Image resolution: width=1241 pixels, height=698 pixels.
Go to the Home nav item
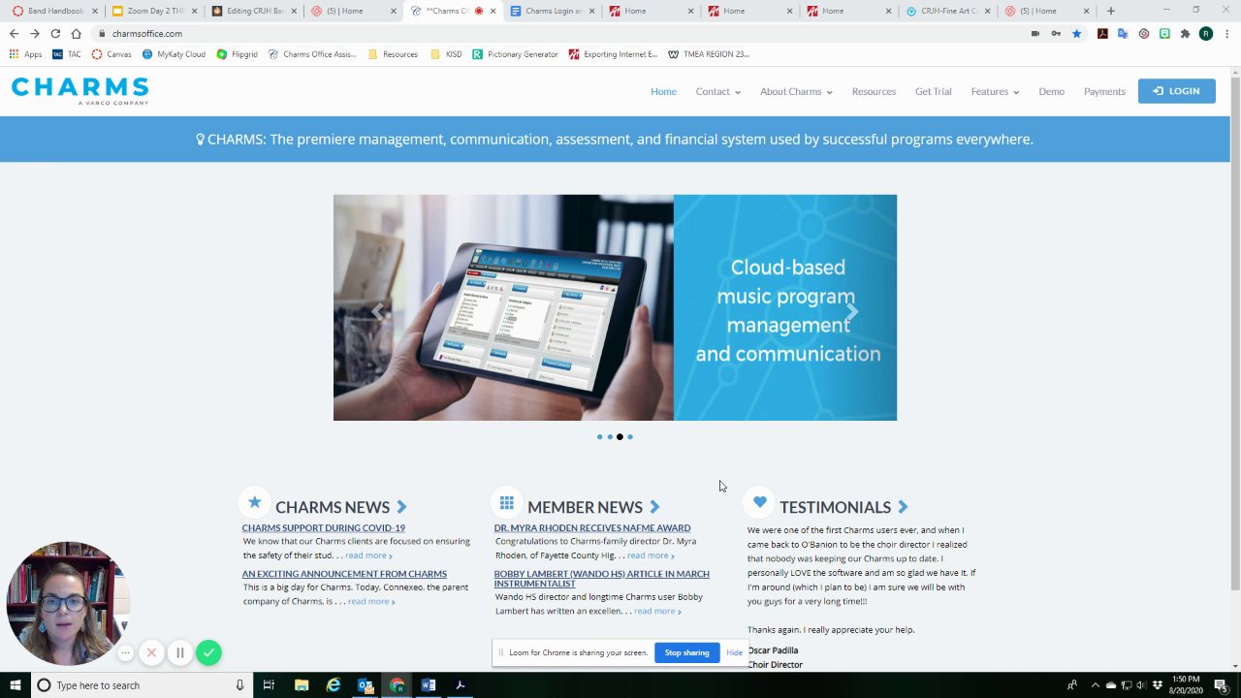tap(663, 91)
